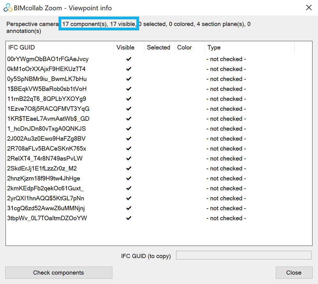
Task: Select row 11rnB22qT6_8QPLbYXOYg9
Action: pyautogui.click(x=159, y=99)
